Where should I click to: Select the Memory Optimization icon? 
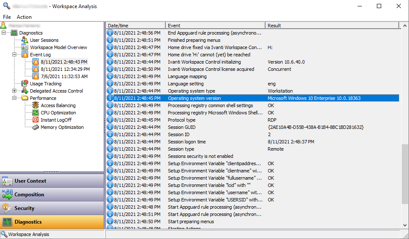(36, 127)
